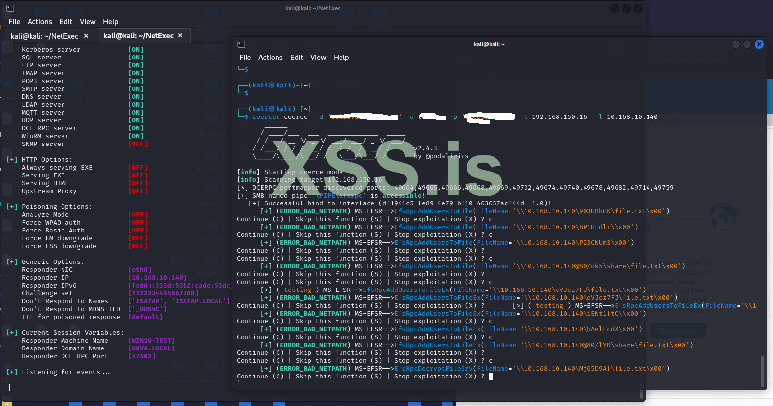Click the 'Listening for events...' line
The image size is (773, 406).
[x=66, y=372]
